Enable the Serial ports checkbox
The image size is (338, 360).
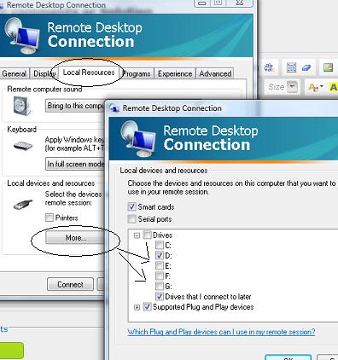(x=131, y=219)
